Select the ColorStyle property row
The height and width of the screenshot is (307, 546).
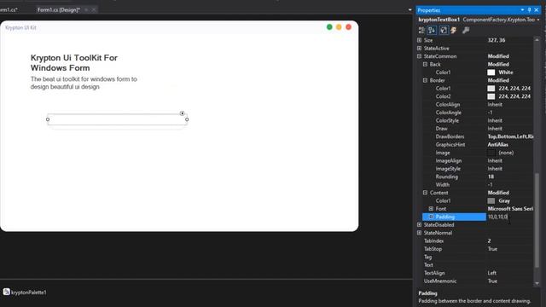pyautogui.click(x=477, y=120)
